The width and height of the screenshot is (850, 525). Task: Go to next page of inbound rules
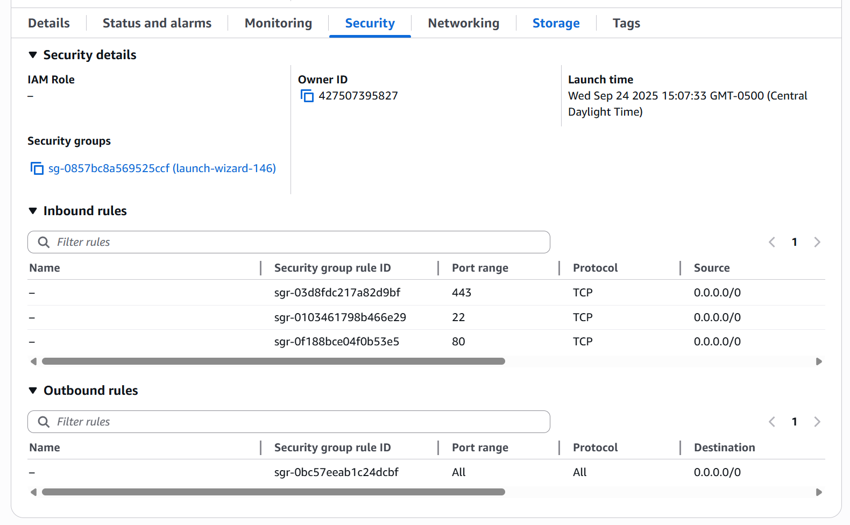[817, 243]
